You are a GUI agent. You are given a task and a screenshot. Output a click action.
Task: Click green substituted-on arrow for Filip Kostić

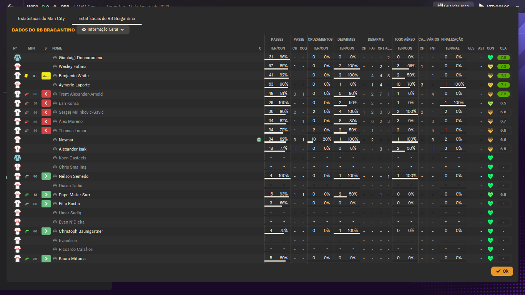[46, 204]
